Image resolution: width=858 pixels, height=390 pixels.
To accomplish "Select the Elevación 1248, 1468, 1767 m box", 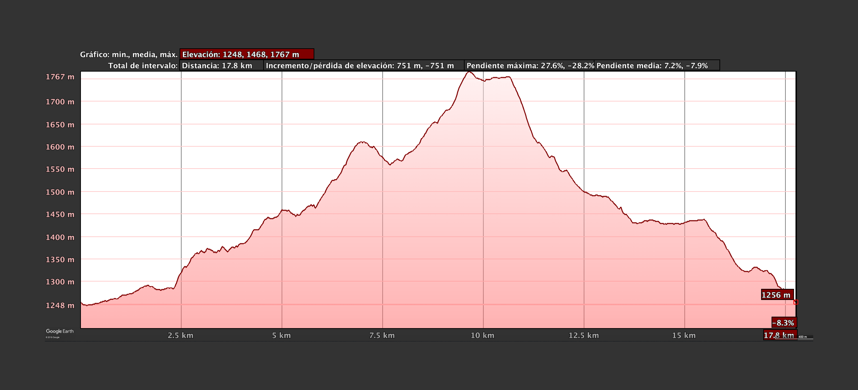I will (x=247, y=54).
